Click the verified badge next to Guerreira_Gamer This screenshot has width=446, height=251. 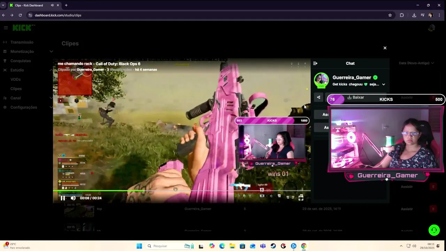375,77
